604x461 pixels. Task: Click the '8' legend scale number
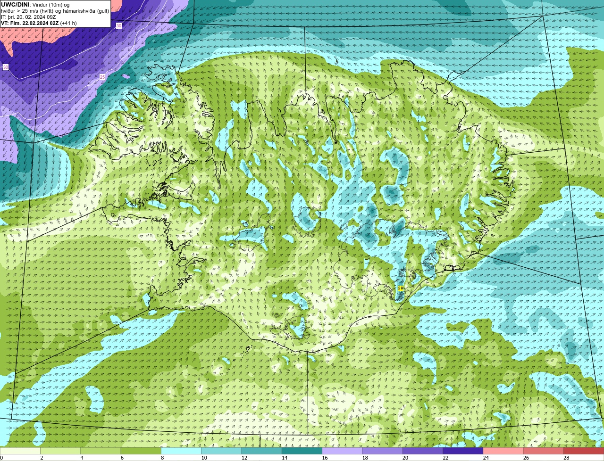tap(162, 458)
